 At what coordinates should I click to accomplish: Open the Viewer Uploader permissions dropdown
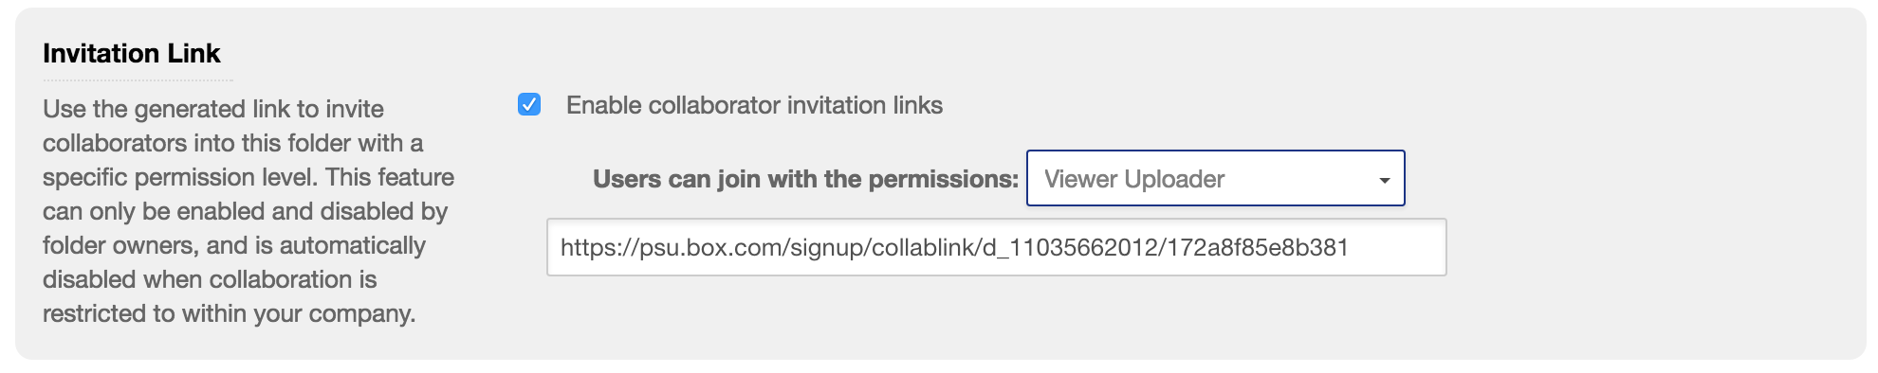[x=1215, y=178]
